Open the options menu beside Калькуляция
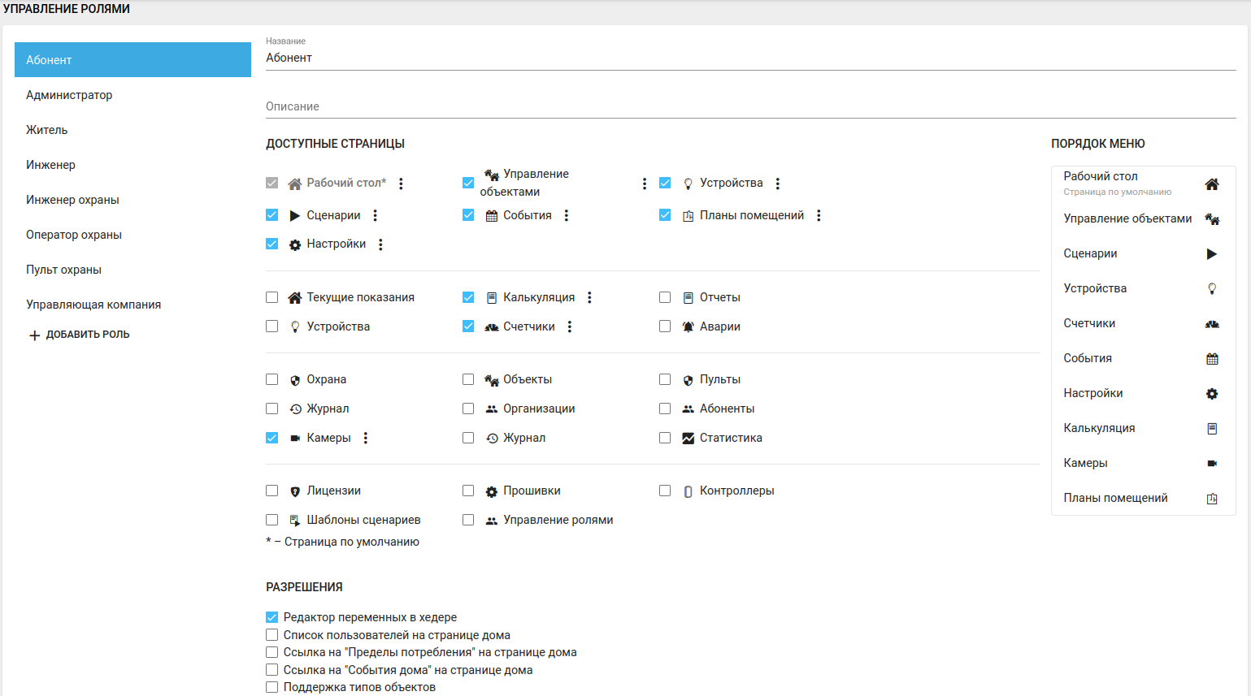The image size is (1251, 696). (589, 297)
